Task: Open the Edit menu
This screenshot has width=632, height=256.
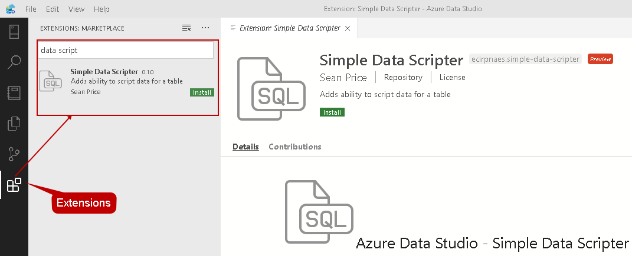Action: (x=53, y=9)
